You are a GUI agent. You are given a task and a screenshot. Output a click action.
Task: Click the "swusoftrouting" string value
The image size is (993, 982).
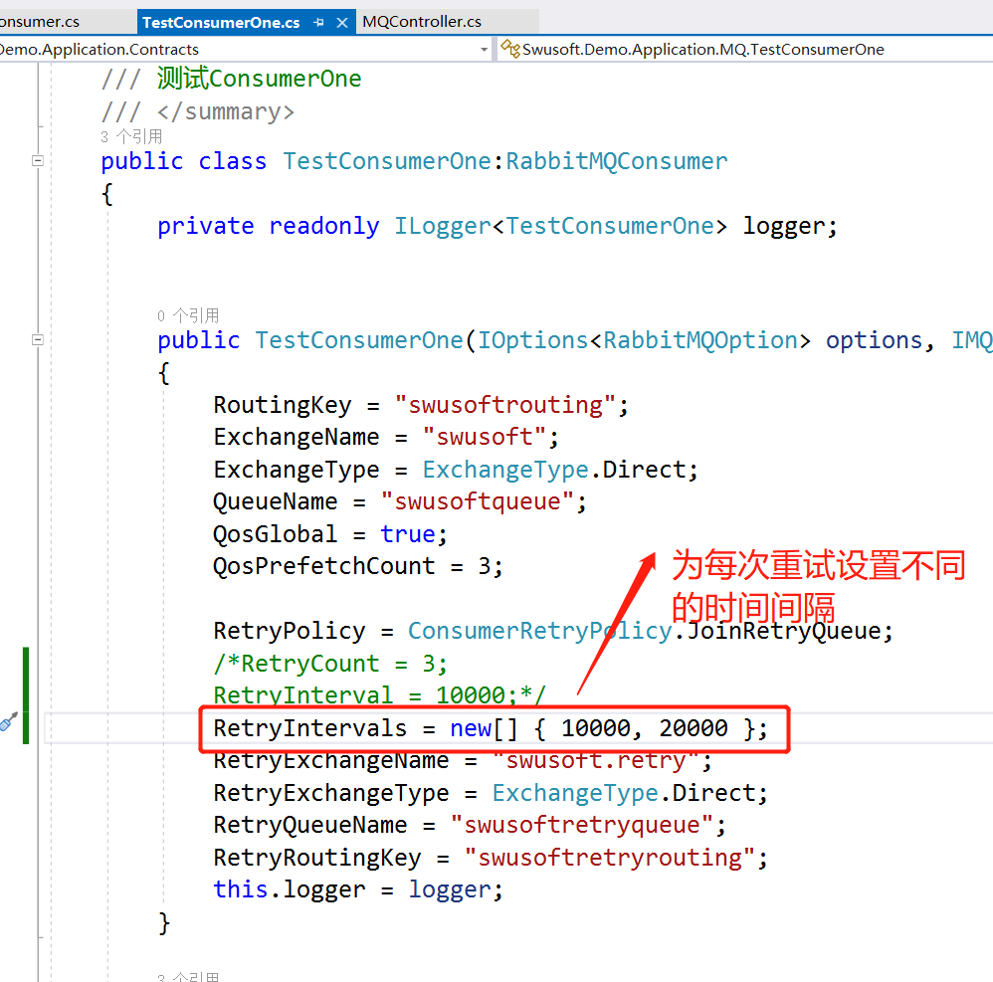tap(504, 405)
